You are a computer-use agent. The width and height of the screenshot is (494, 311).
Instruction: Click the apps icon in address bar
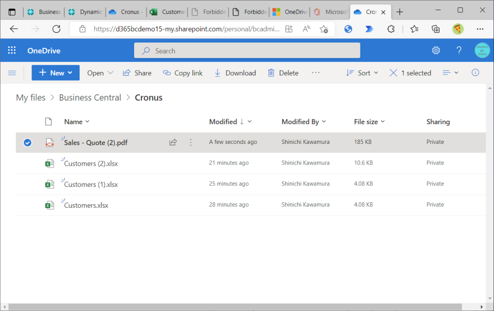coord(289,29)
